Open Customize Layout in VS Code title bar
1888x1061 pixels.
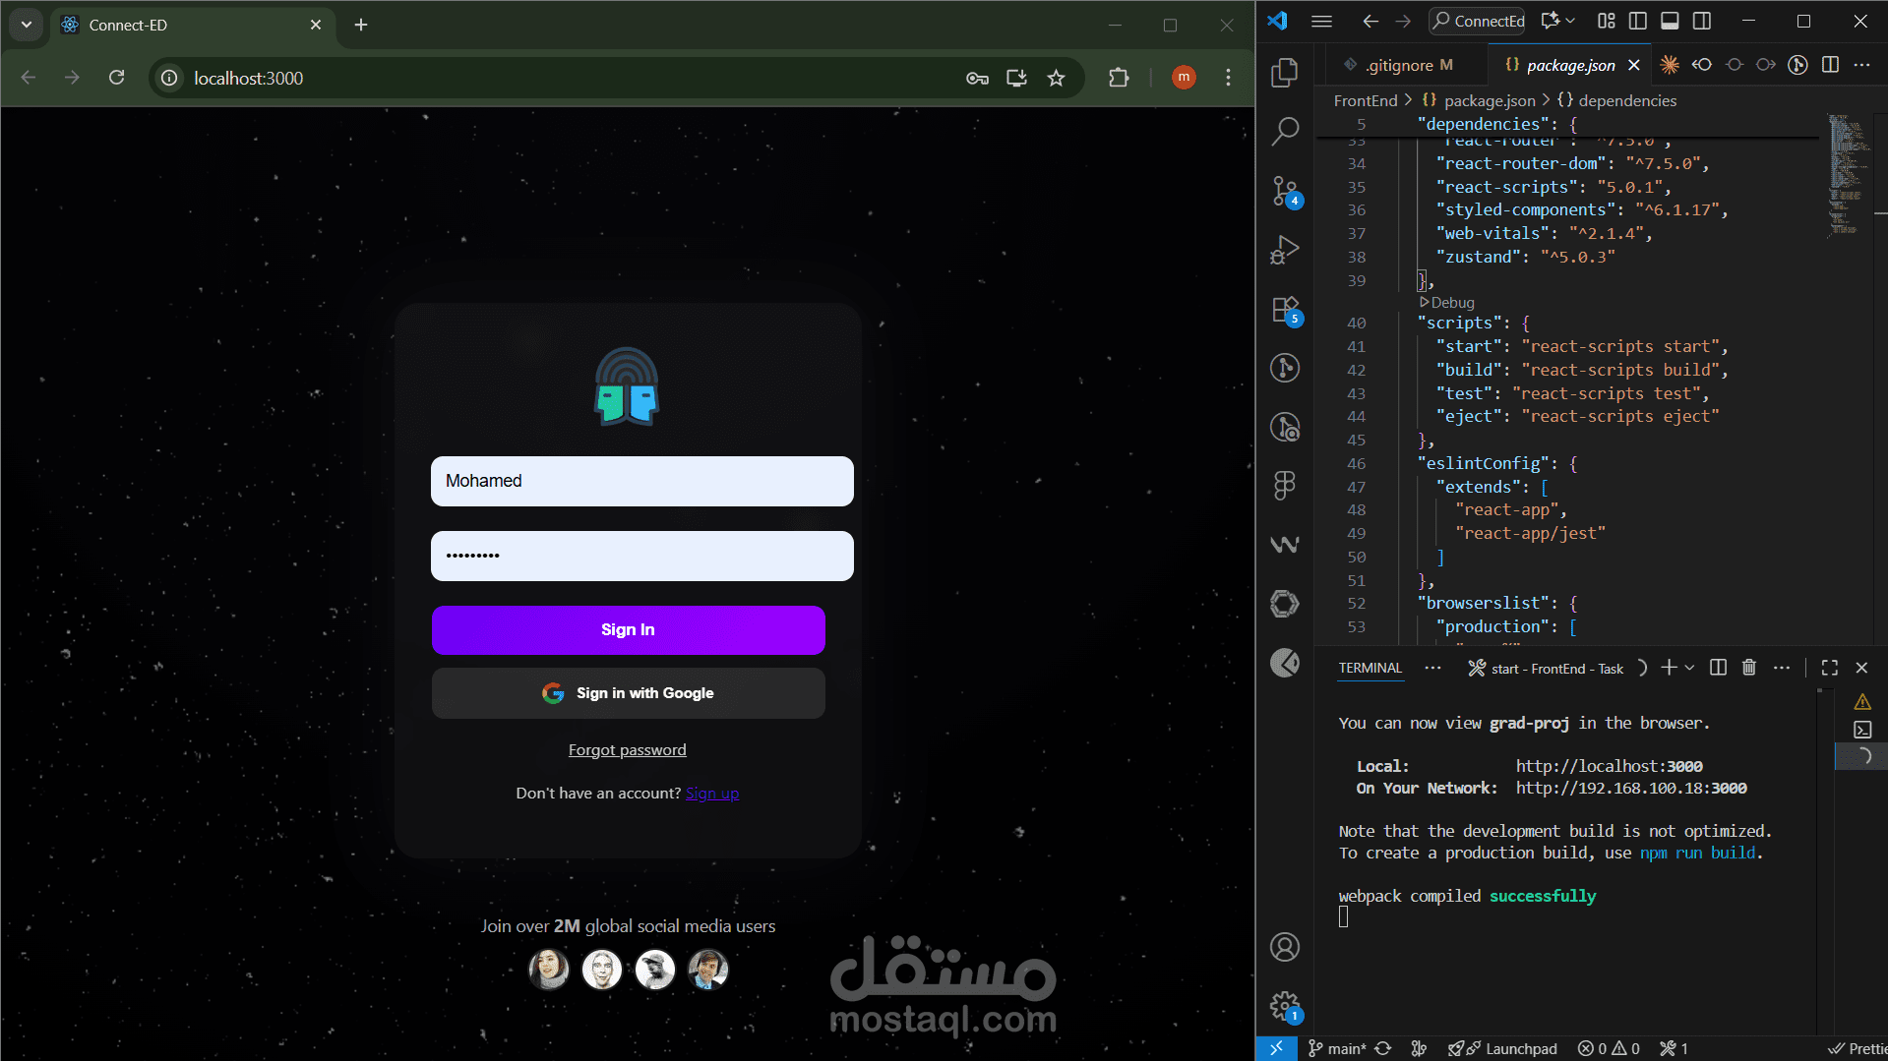click(x=1607, y=21)
